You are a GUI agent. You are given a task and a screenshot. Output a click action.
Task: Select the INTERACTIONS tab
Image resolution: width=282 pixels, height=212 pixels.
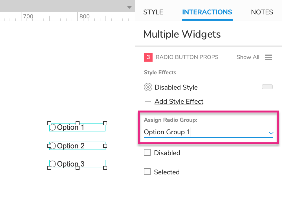pos(207,12)
